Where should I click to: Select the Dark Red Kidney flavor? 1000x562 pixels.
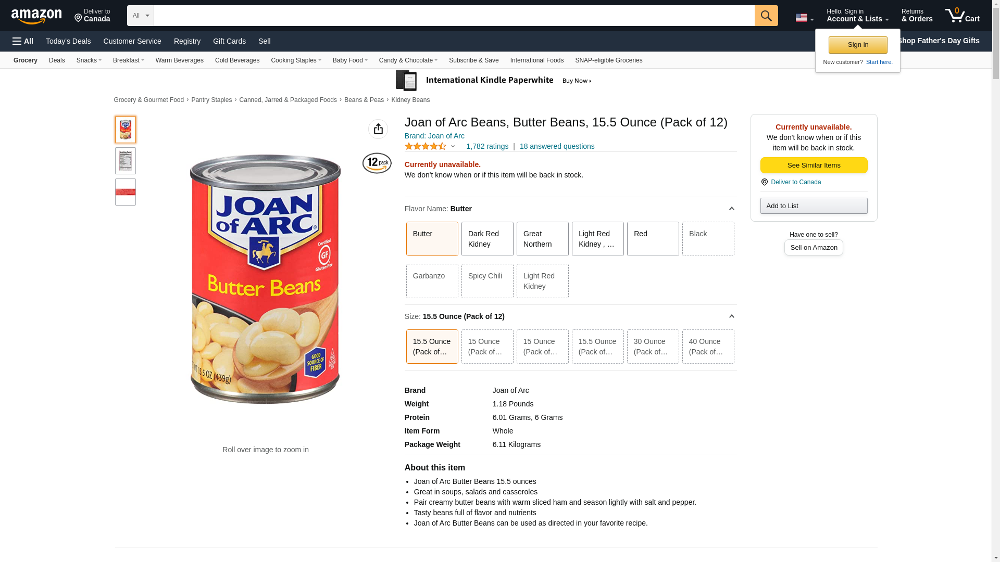click(x=487, y=239)
